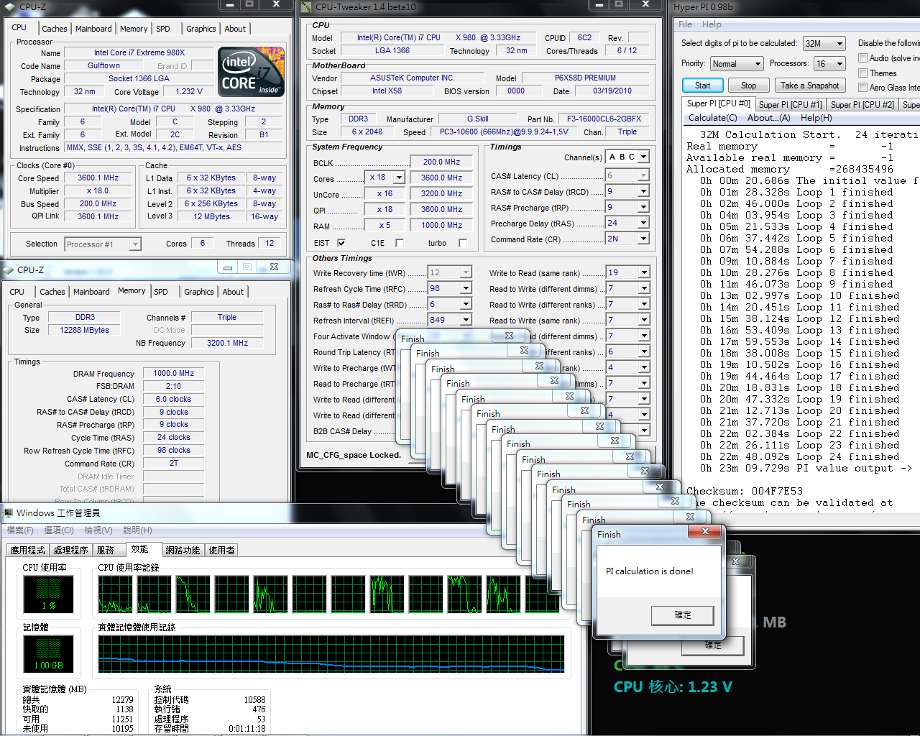The height and width of the screenshot is (736, 920).
Task: Switch to Super PI [CPU #1] tab
Action: pyautogui.click(x=790, y=105)
